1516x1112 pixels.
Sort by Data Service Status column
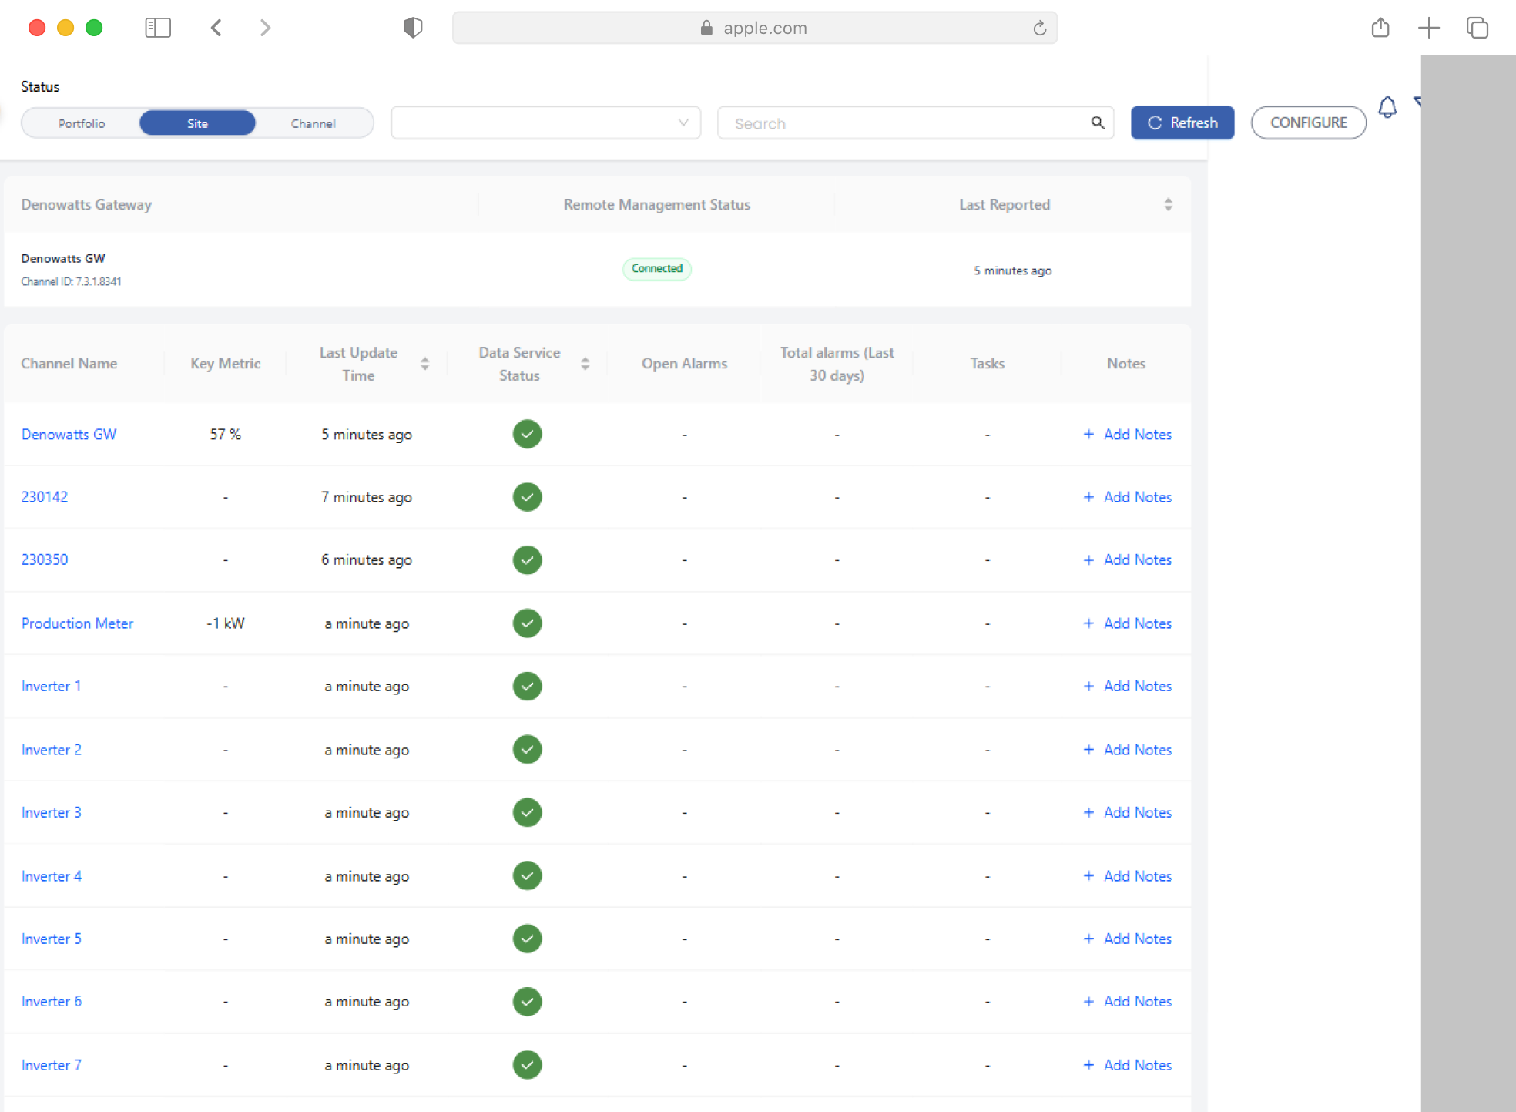585,364
